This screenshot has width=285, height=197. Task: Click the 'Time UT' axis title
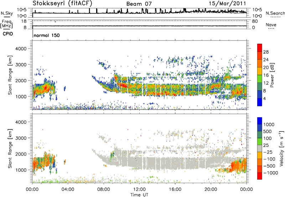139,195
